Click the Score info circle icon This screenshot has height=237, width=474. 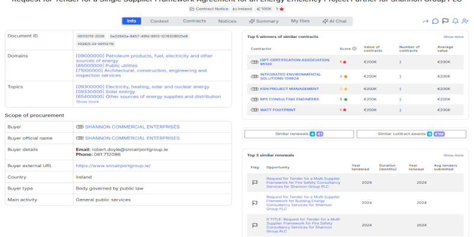[x=354, y=49]
